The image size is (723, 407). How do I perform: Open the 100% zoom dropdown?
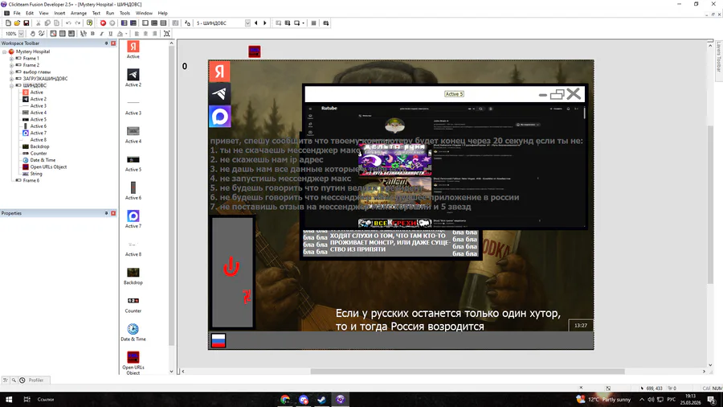[x=21, y=34]
